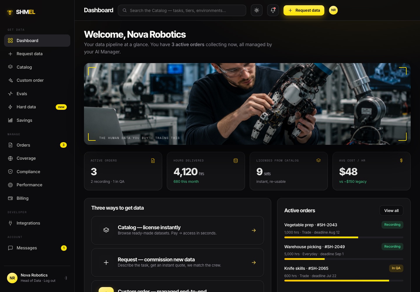The width and height of the screenshot is (420, 292).
Task: Open Messages in sidebar
Action: tap(37, 248)
